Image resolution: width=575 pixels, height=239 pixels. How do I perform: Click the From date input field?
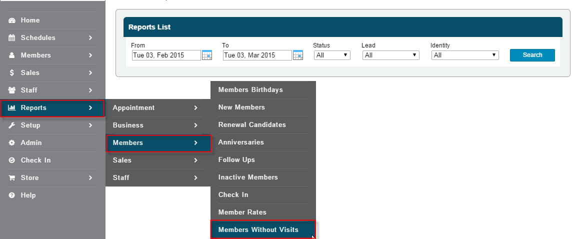(166, 55)
